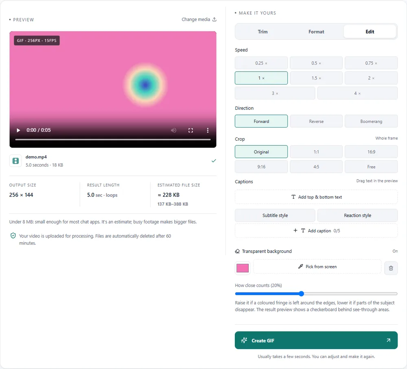
Task: Choose the 1× speed option
Action: (x=261, y=78)
